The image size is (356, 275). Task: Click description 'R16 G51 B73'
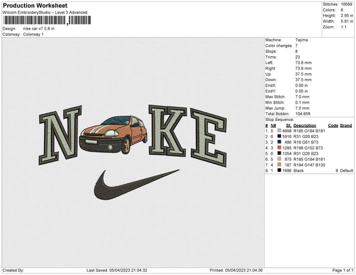tap(306, 142)
